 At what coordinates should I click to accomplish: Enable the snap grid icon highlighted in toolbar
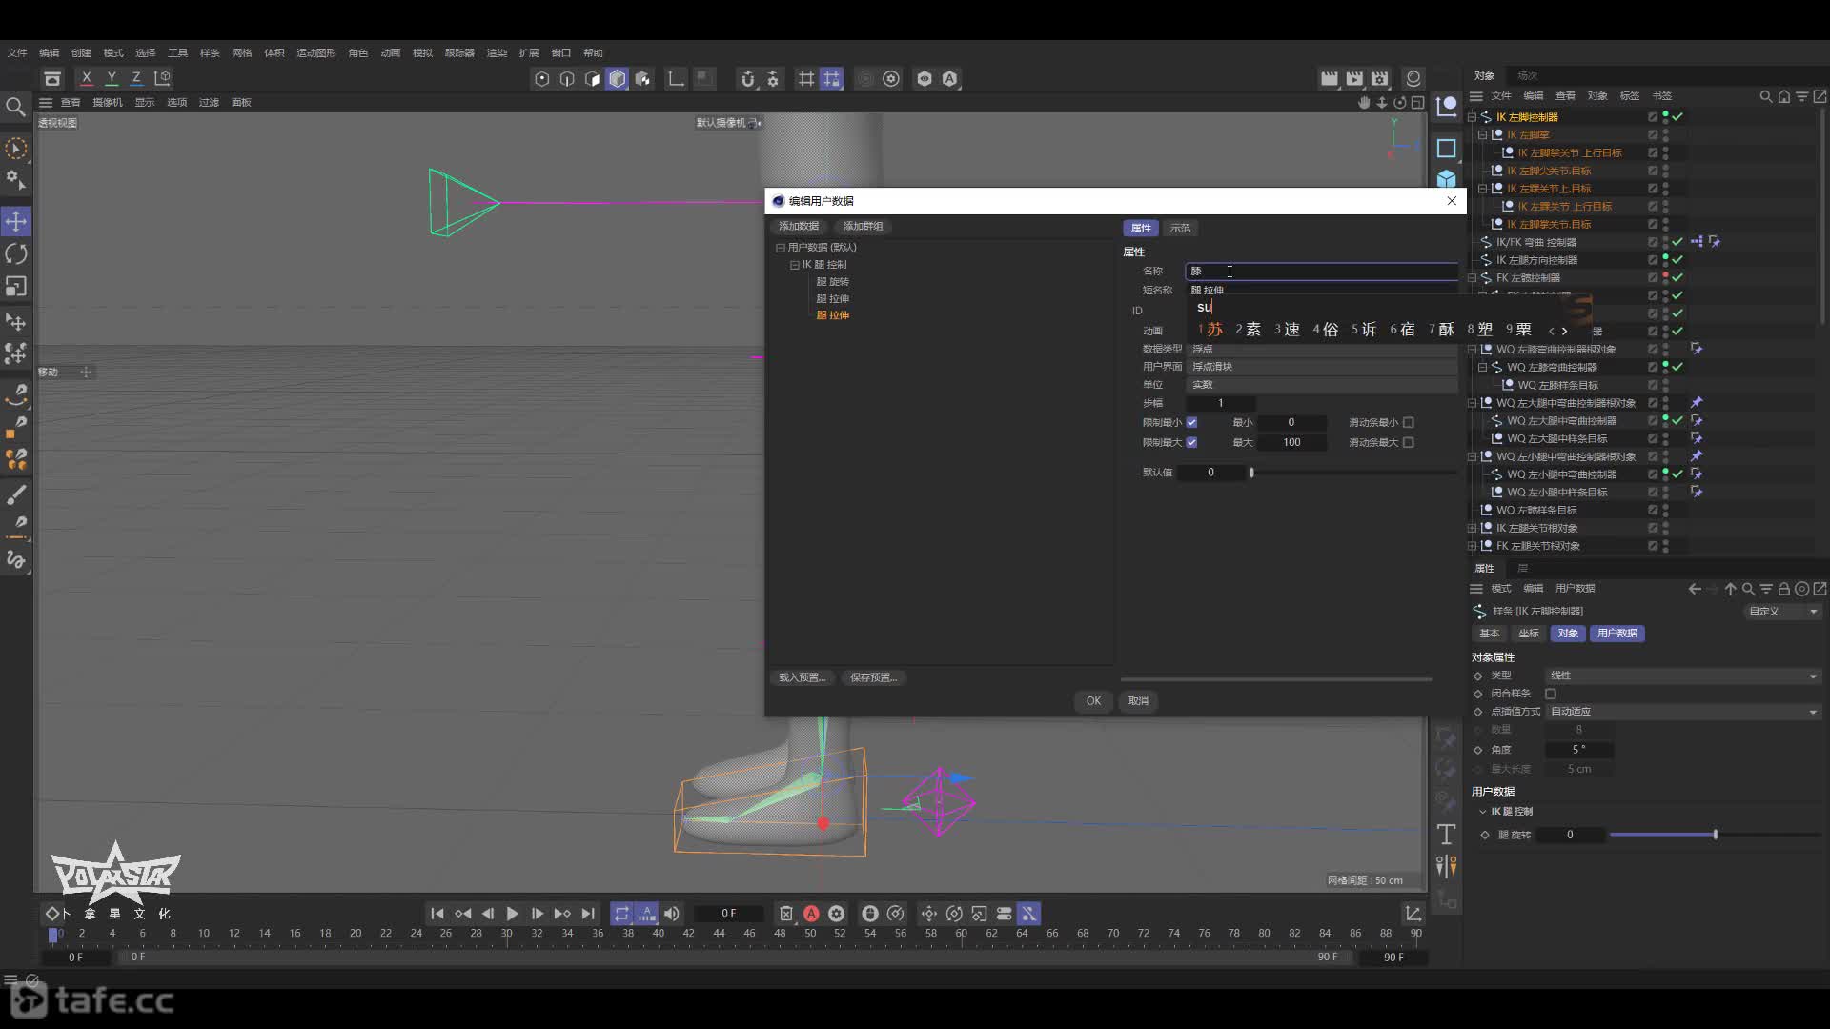click(832, 79)
